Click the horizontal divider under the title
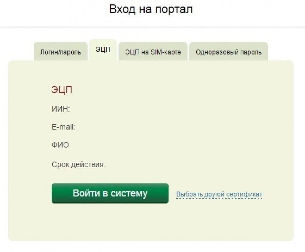The height and width of the screenshot is (252, 305). coord(152,27)
